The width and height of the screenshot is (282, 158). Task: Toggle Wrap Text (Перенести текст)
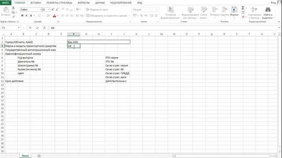tap(97, 10)
